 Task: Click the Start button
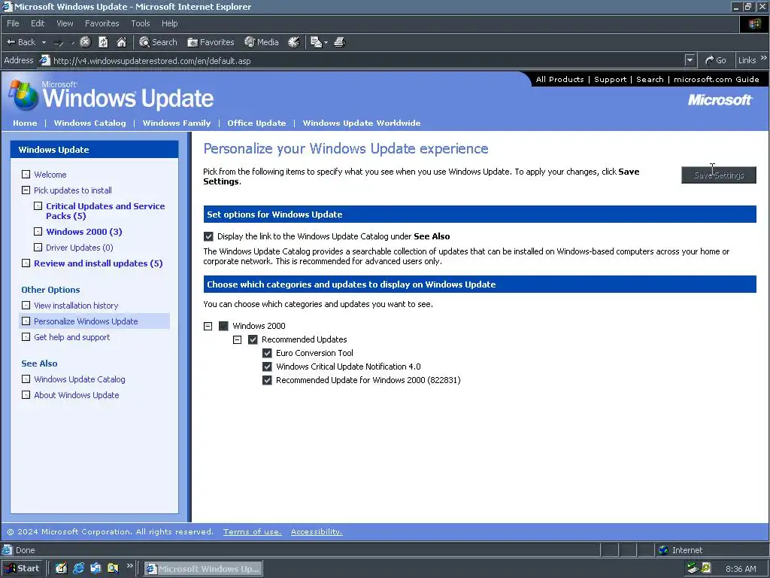pos(23,568)
